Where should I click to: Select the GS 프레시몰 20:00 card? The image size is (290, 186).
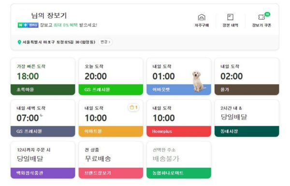pos(111,77)
